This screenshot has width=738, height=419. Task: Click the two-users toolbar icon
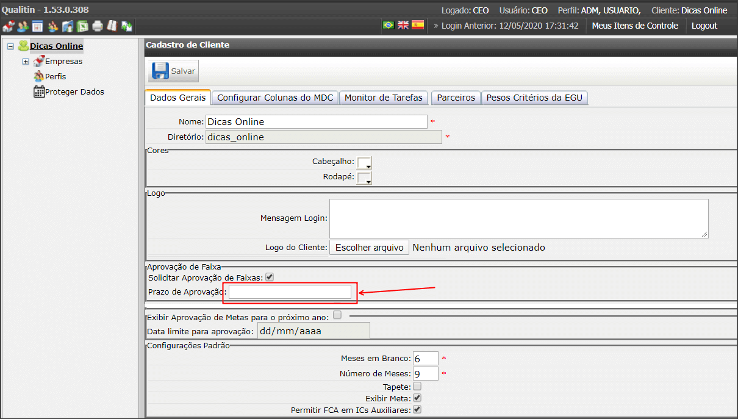click(x=23, y=26)
